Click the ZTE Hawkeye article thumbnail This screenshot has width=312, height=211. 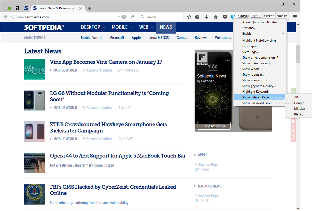pos(35,132)
